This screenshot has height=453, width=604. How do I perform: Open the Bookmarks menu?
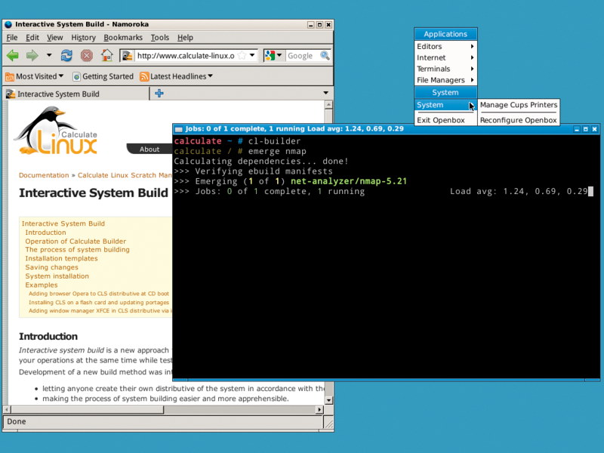coord(123,37)
